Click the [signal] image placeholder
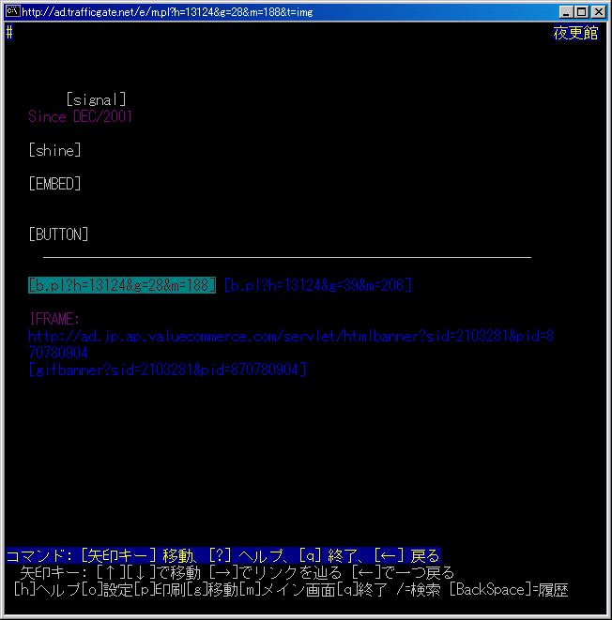 tap(97, 99)
